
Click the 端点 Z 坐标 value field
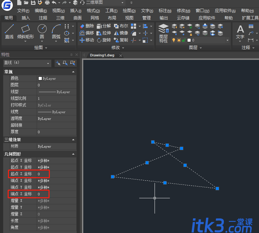tap(57, 194)
